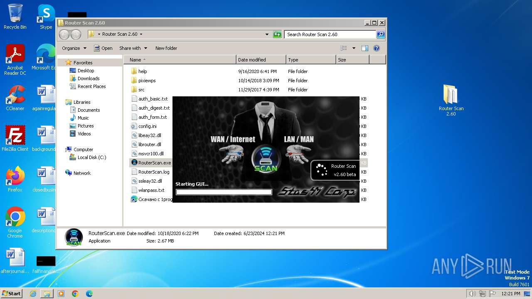Open the Action Center flag tray icon
This screenshot has width=532, height=299.
point(493,294)
